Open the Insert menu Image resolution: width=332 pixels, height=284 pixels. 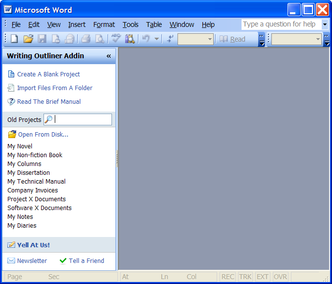(77, 24)
